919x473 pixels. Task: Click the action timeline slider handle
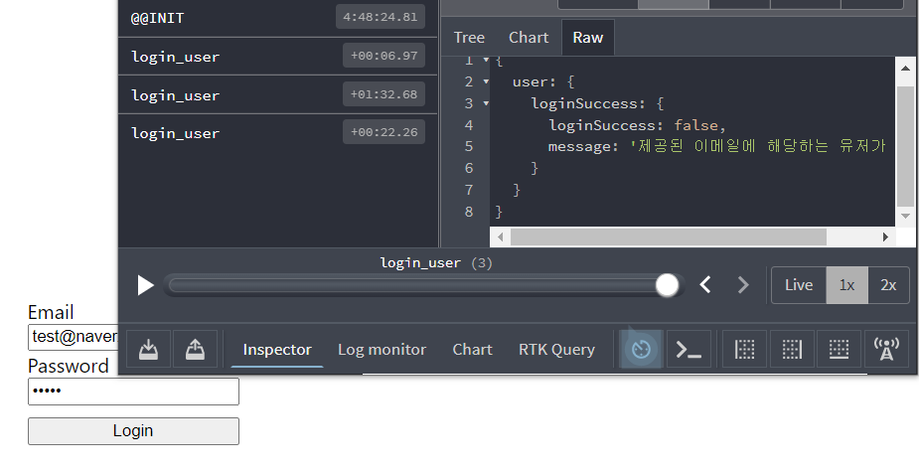(667, 285)
